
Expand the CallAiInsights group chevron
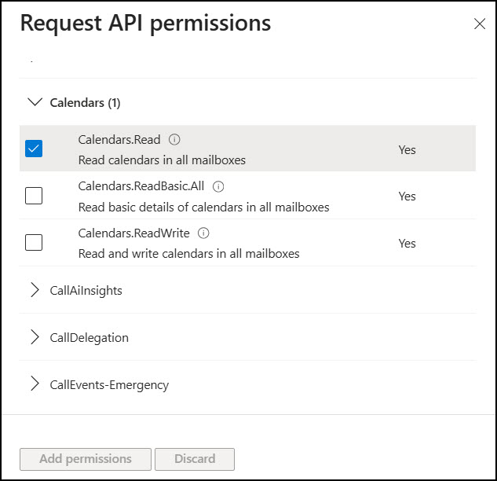coord(34,290)
